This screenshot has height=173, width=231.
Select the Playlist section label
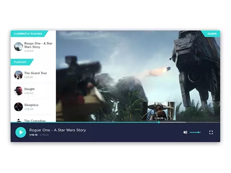(x=20, y=62)
